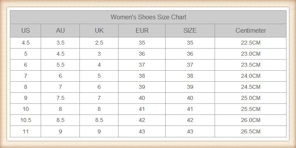The height and width of the screenshot is (148, 296).
Task: Click the US 10.5 cell
Action: (x=25, y=120)
